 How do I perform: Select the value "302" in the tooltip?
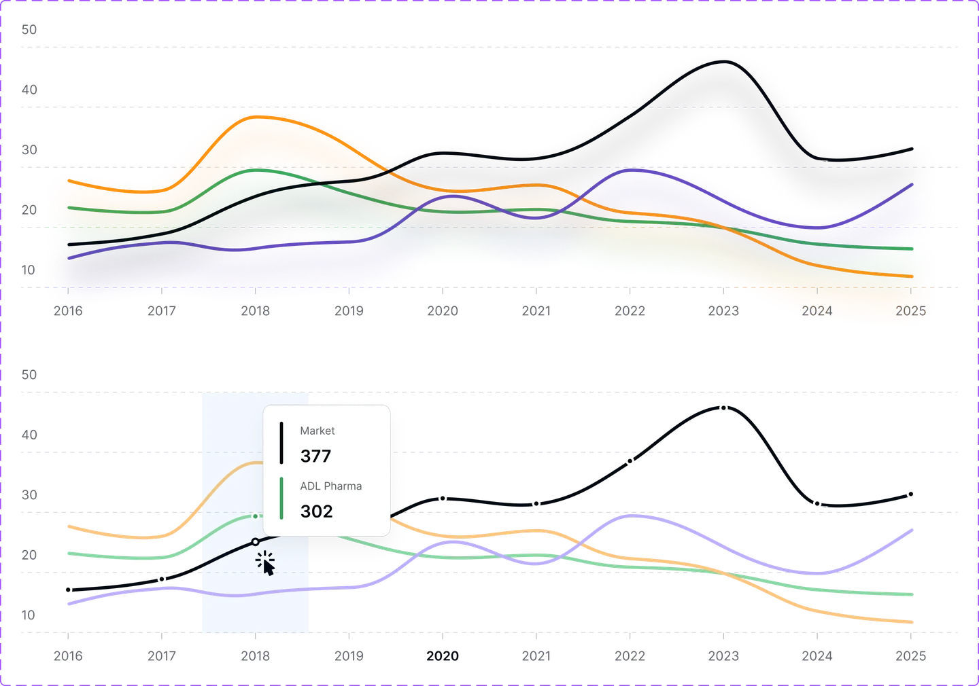(317, 511)
